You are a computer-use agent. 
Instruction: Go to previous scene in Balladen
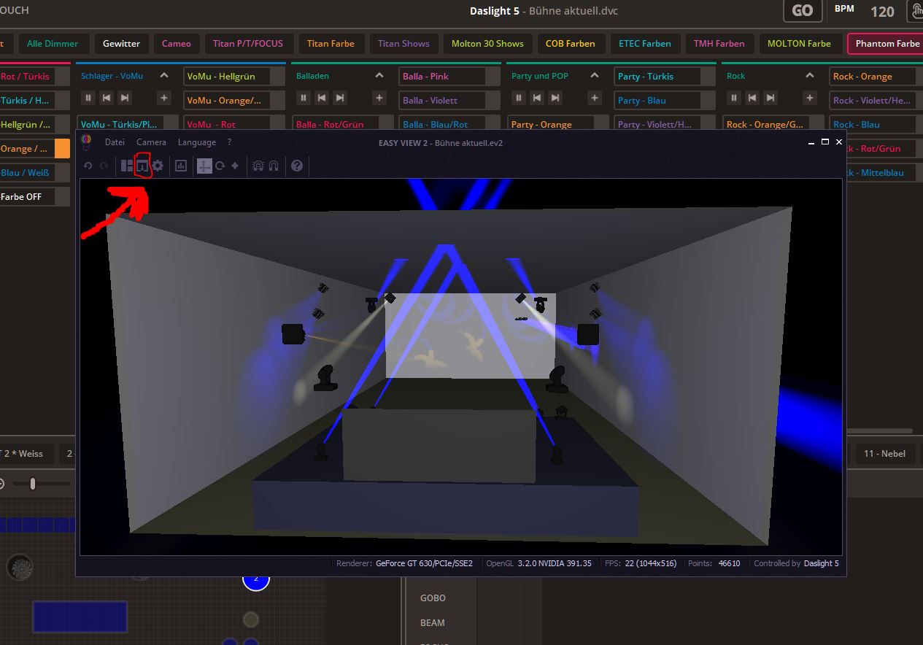pyautogui.click(x=322, y=98)
